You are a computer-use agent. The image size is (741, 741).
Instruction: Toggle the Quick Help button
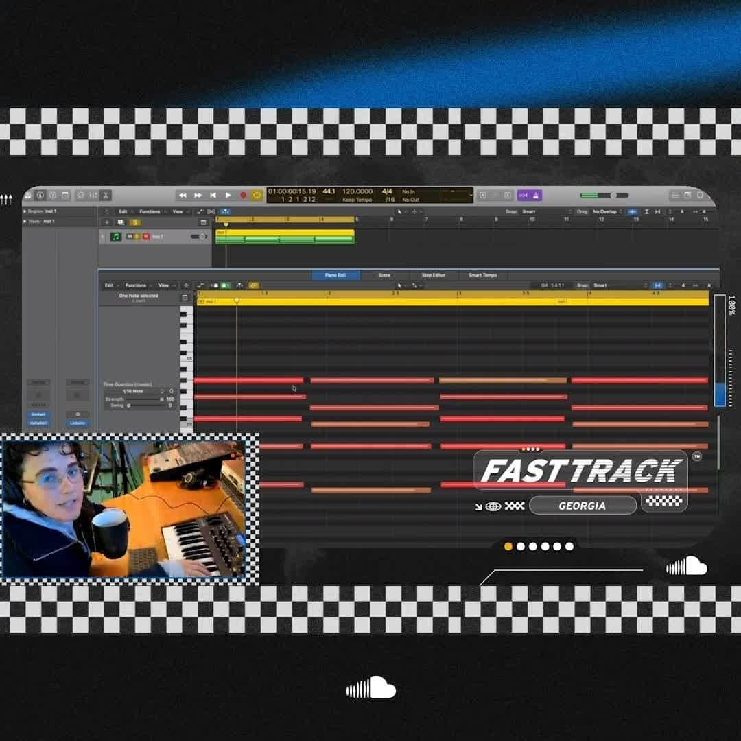(x=52, y=195)
